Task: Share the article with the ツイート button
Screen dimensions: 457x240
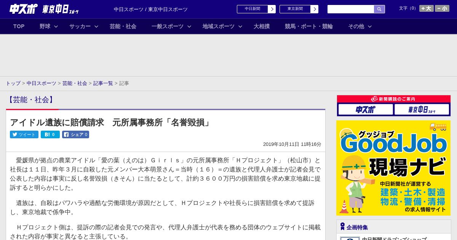Action: pos(24,134)
